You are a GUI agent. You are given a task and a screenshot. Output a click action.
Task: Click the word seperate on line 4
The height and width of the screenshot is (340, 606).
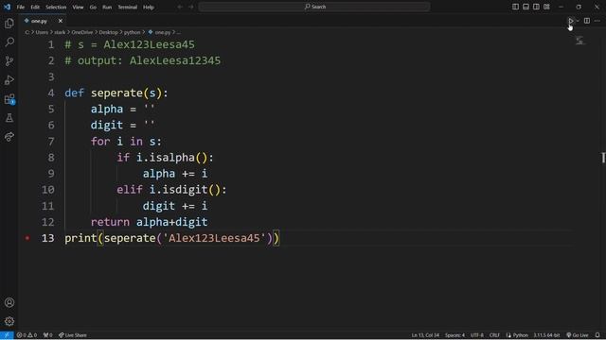[x=116, y=93]
